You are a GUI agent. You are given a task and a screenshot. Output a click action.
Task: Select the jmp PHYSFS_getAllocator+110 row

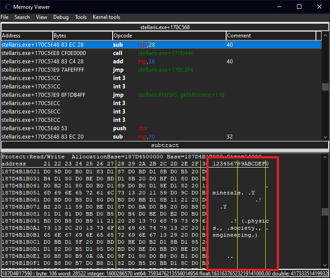[x=161, y=95]
